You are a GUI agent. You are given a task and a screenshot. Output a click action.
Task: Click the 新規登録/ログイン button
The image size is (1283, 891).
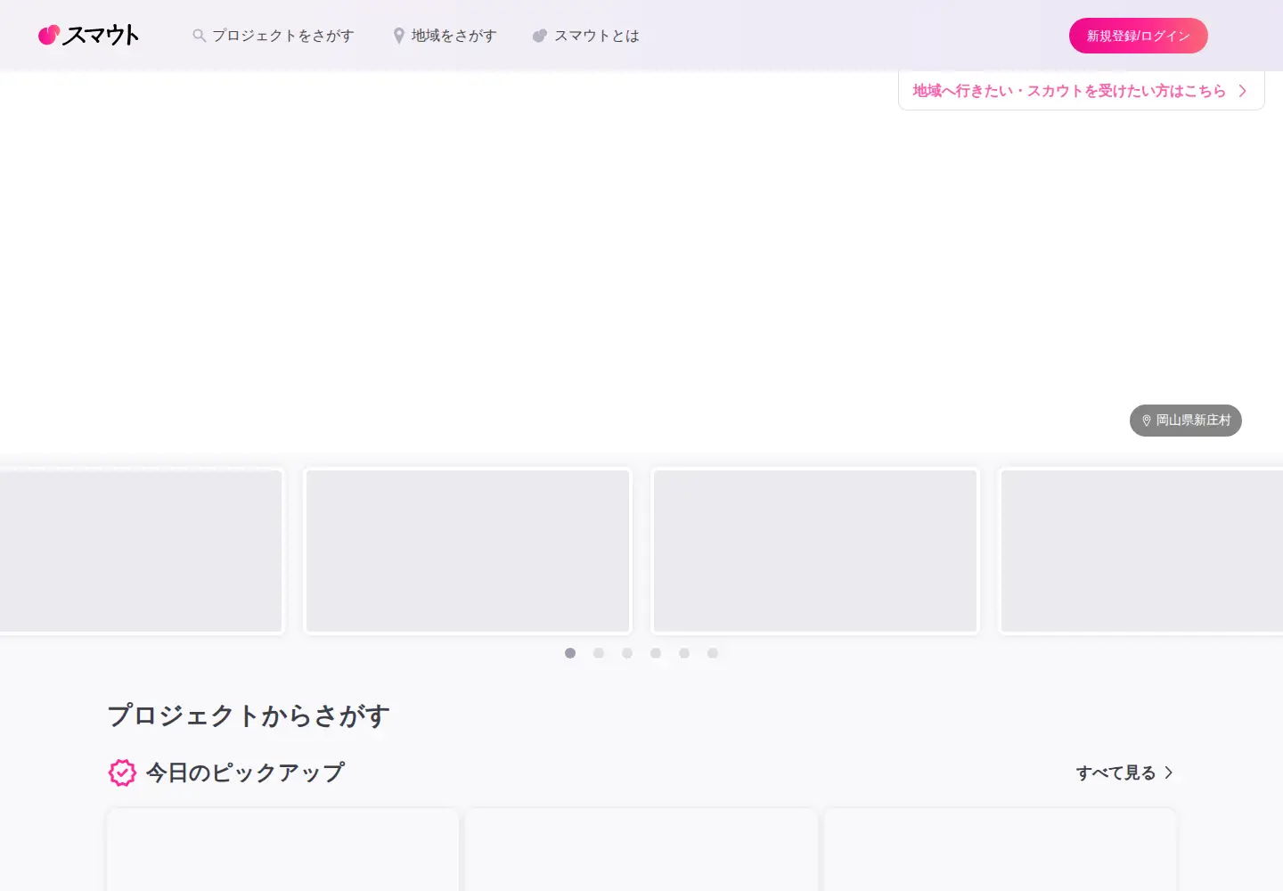click(1138, 36)
